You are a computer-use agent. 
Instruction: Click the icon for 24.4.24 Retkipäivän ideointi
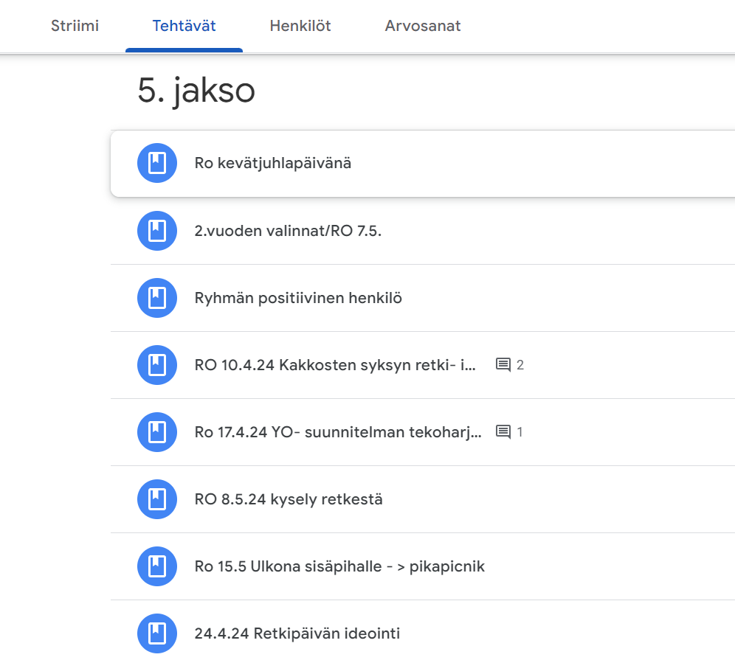click(157, 633)
